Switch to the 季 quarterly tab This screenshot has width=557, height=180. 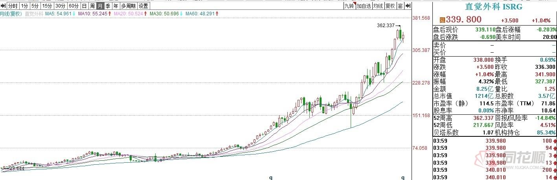(108, 6)
